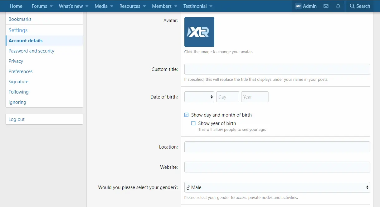
Task: Expand the Resources dropdown arrow
Action: click(x=144, y=6)
